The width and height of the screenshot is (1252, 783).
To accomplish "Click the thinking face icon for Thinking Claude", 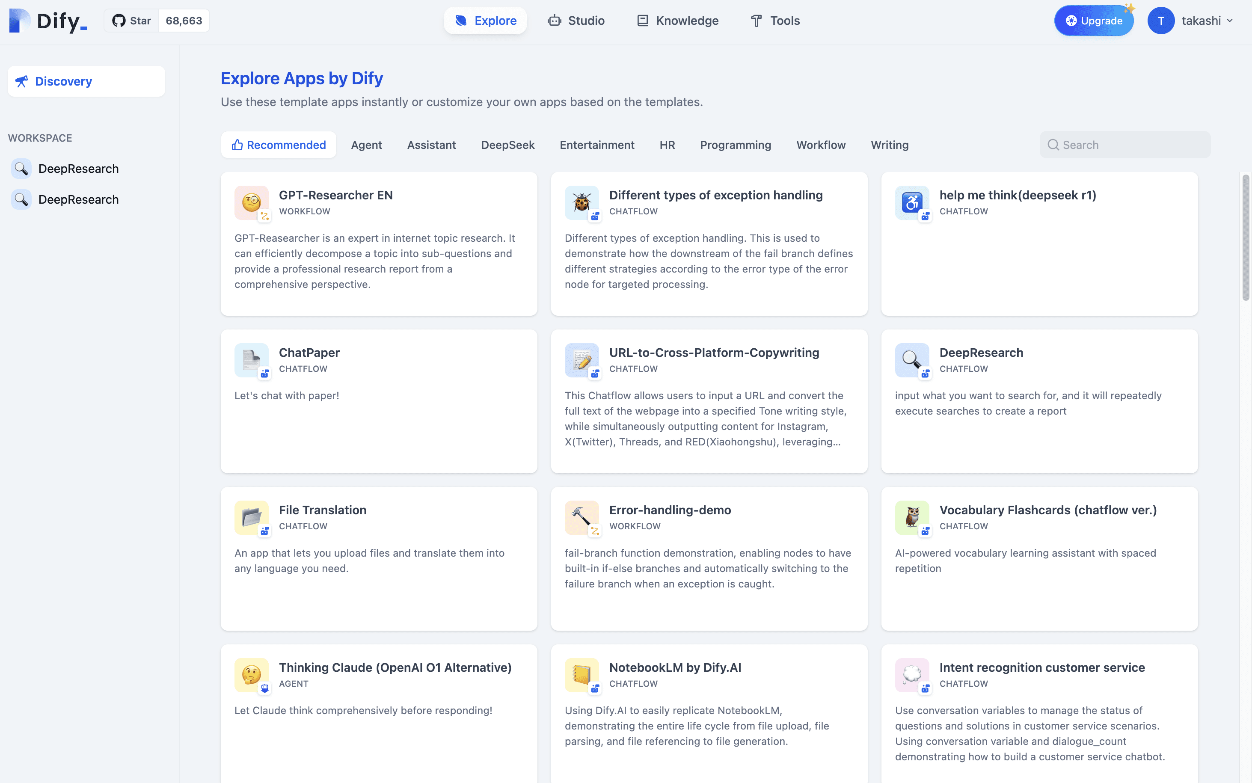I will point(252,675).
